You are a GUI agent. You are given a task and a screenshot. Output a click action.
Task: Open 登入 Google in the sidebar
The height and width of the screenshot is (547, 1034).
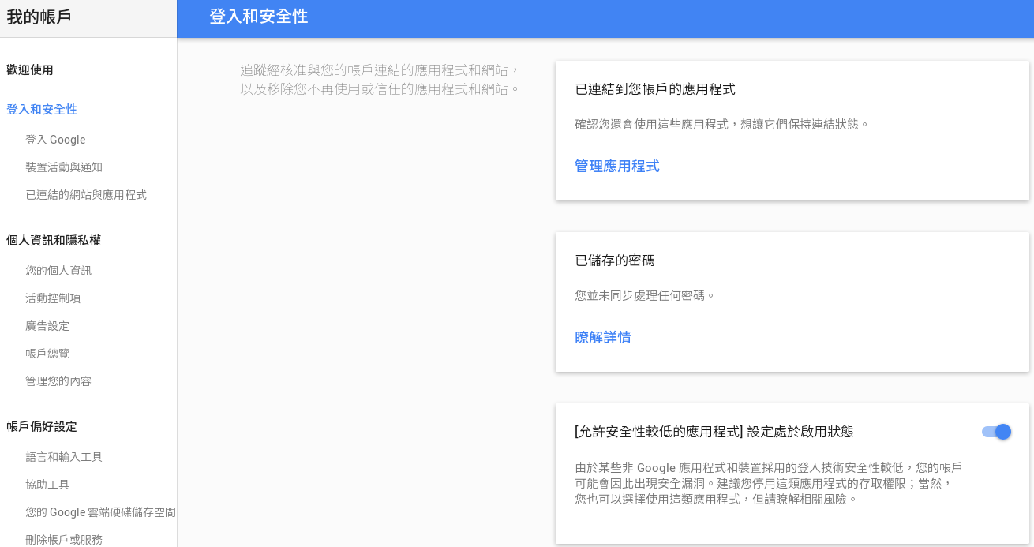coord(55,140)
